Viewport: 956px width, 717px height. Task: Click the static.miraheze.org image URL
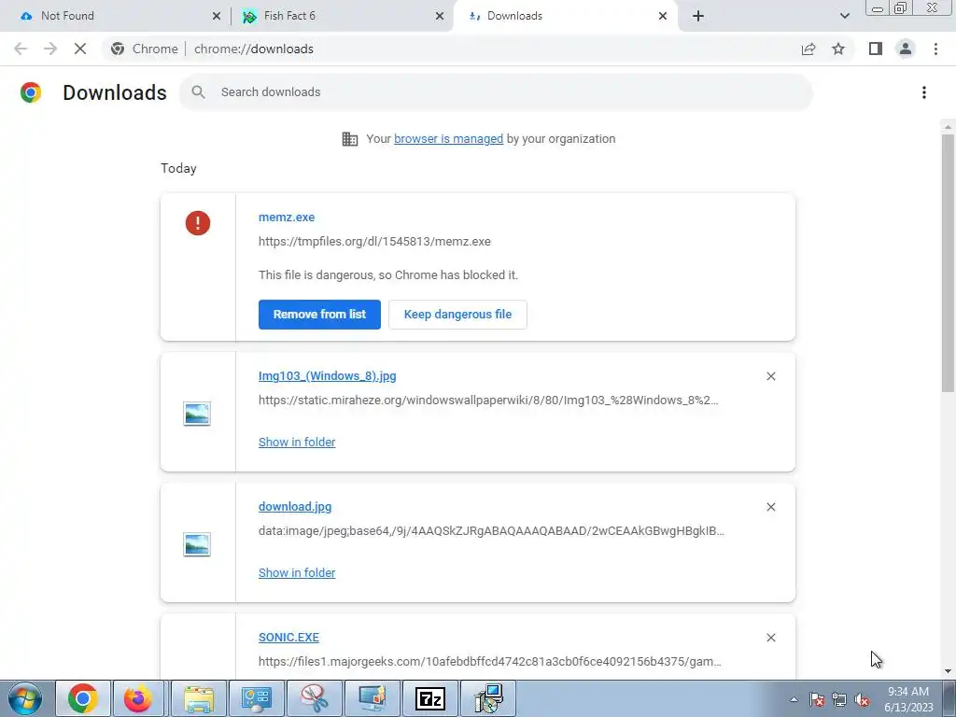click(x=488, y=401)
